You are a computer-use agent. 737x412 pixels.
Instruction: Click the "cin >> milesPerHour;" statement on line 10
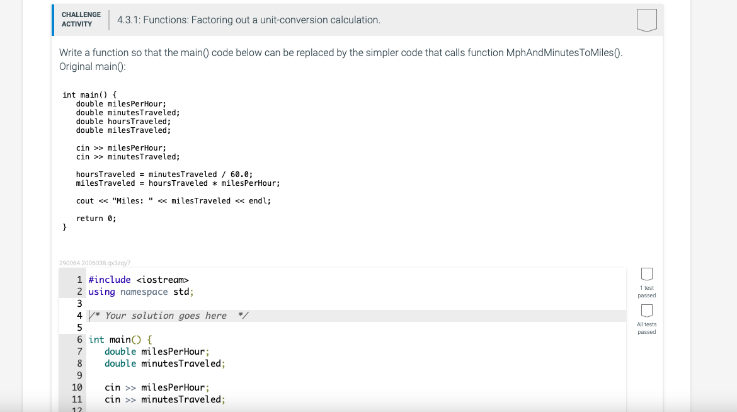156,387
